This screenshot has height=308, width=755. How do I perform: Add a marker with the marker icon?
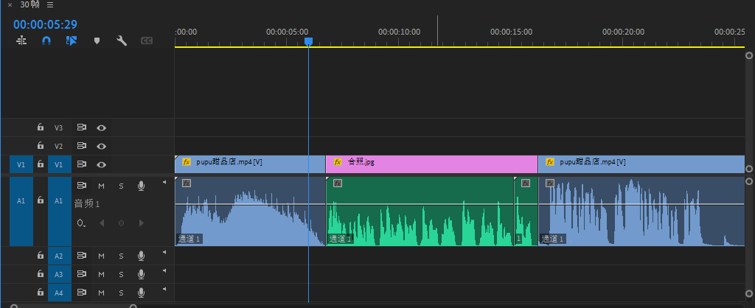[97, 41]
